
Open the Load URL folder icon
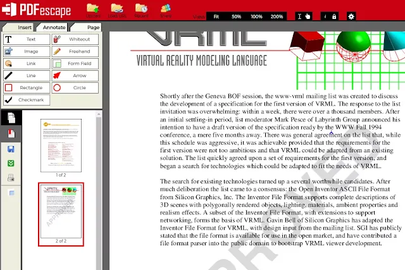pyautogui.click(x=117, y=8)
